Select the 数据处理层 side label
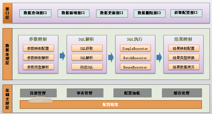Viewport: 212px width, 114px height. [8, 54]
